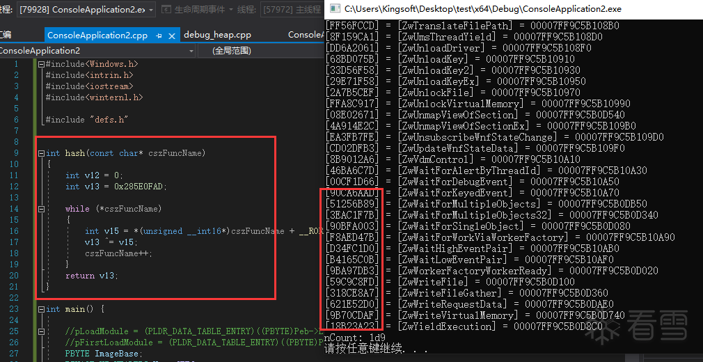703x362 pixels.
Task: Click the ZwWorkerFactoryWorkerReady console row
Action: click(x=492, y=271)
